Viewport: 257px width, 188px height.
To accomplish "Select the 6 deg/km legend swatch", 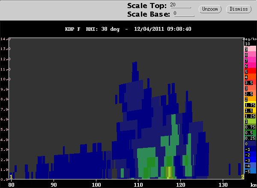I will (x=250, y=66).
